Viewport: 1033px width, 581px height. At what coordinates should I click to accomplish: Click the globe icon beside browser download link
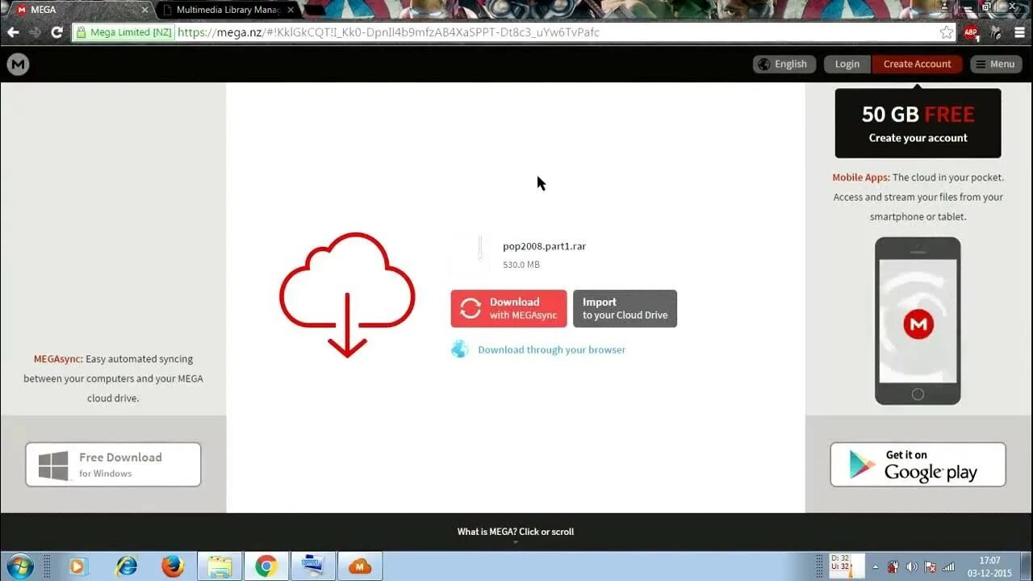click(460, 349)
